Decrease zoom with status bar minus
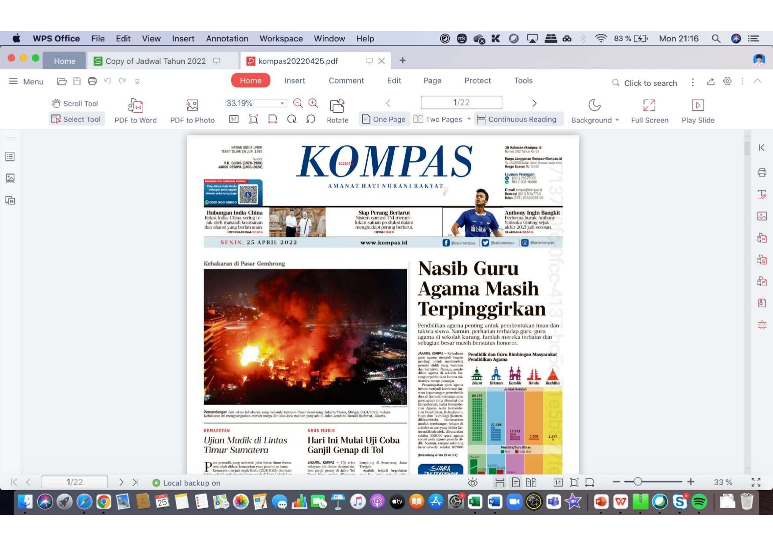 (x=616, y=482)
